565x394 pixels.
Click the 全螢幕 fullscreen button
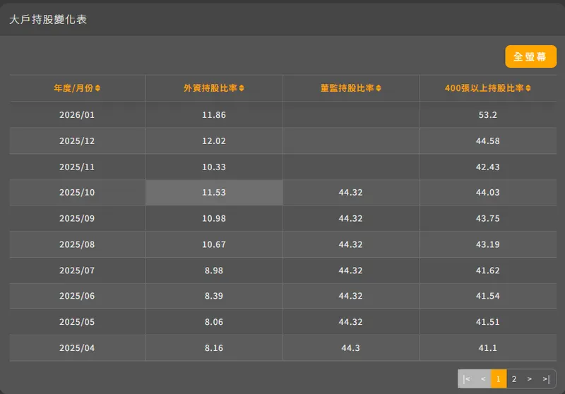pos(530,56)
